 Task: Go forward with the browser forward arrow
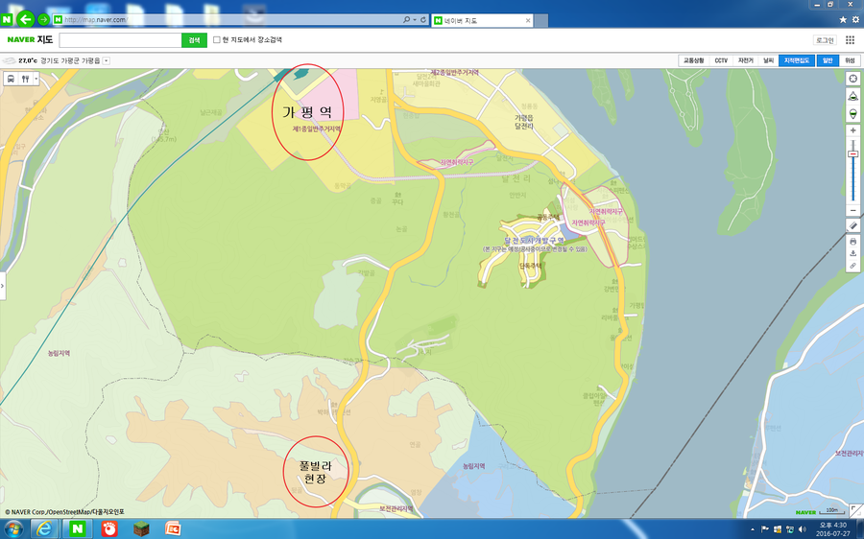[43, 20]
